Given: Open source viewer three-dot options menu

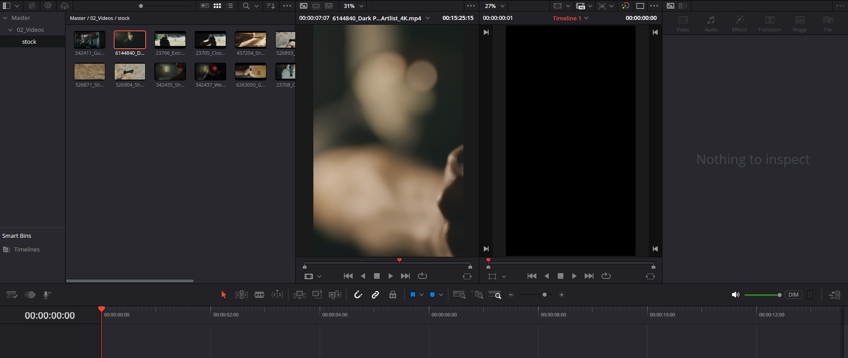Looking at the screenshot, I should 471,6.
